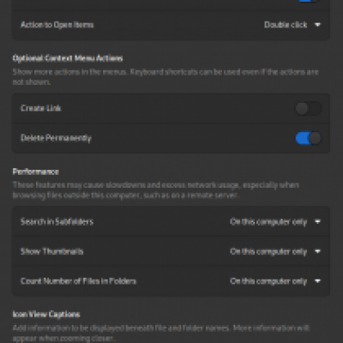Open Count Number of Files 'On this computer only' dropdown
Screen dimensions: 343x343
point(268,281)
